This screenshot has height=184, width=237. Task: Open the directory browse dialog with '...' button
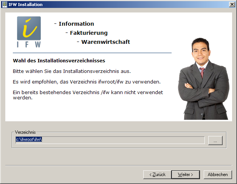(x=215, y=141)
